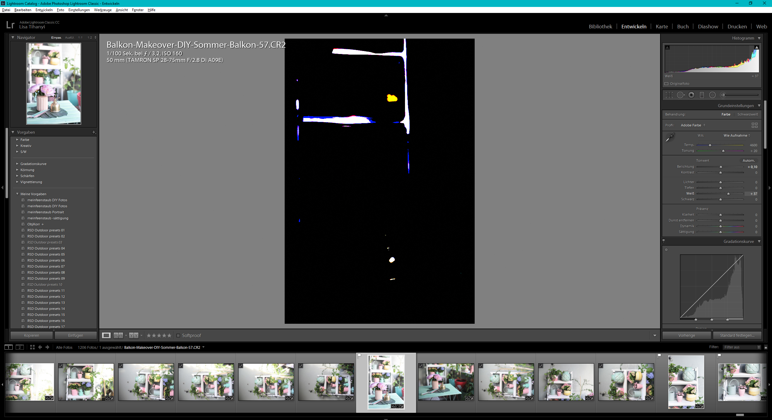Select the Crop Overlay tool
The image size is (772, 420).
[669, 95]
